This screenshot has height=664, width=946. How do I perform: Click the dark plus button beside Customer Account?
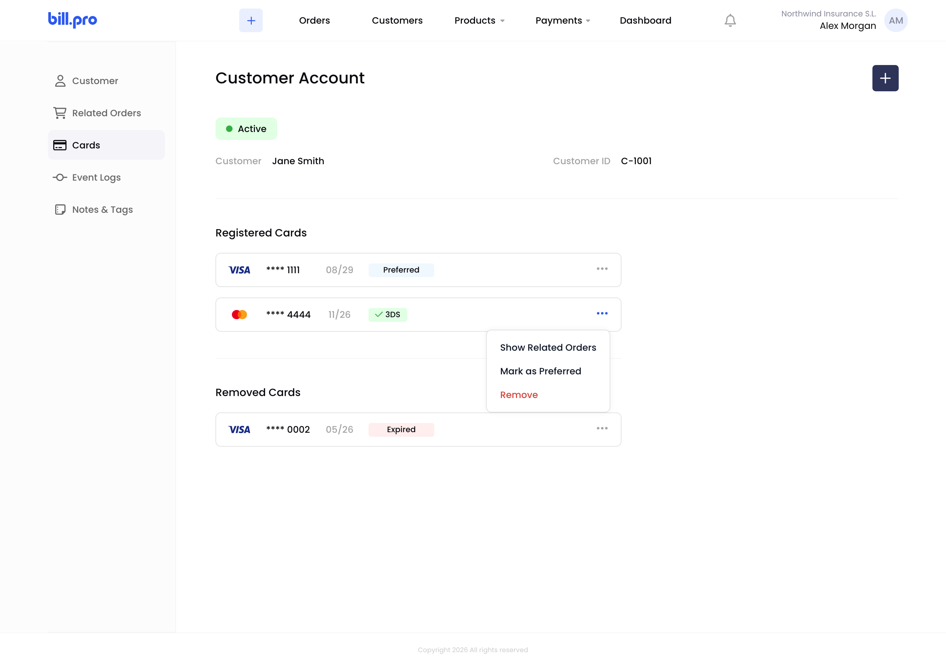[x=885, y=78]
